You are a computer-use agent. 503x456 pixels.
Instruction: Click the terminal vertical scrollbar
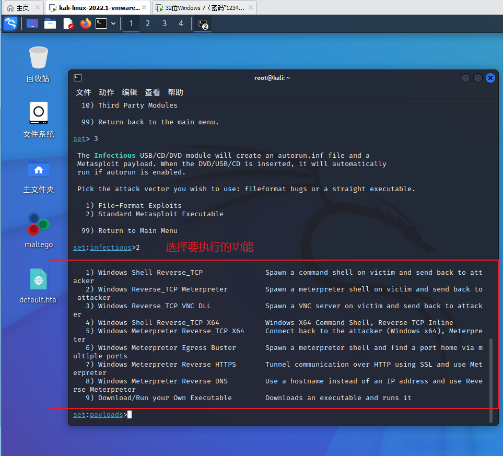491,380
